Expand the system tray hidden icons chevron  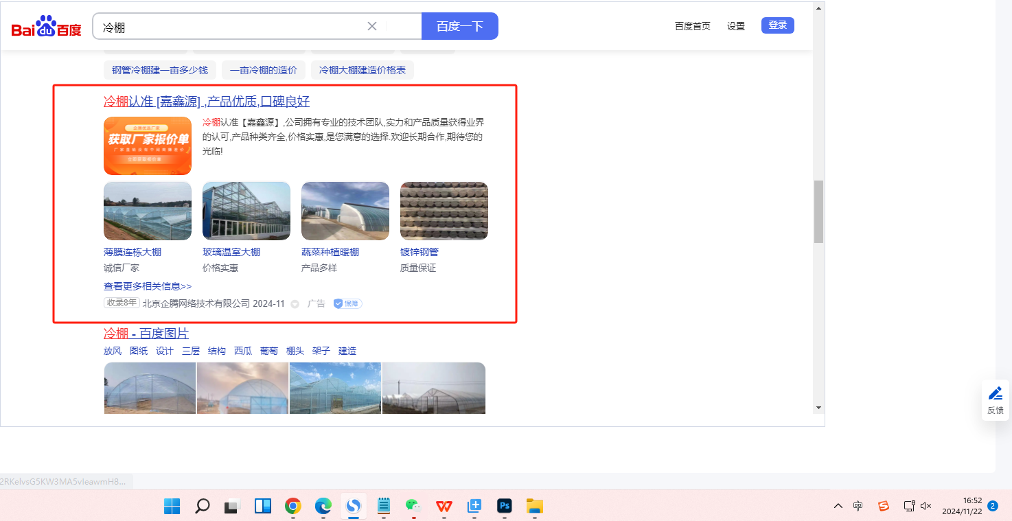tap(838, 506)
